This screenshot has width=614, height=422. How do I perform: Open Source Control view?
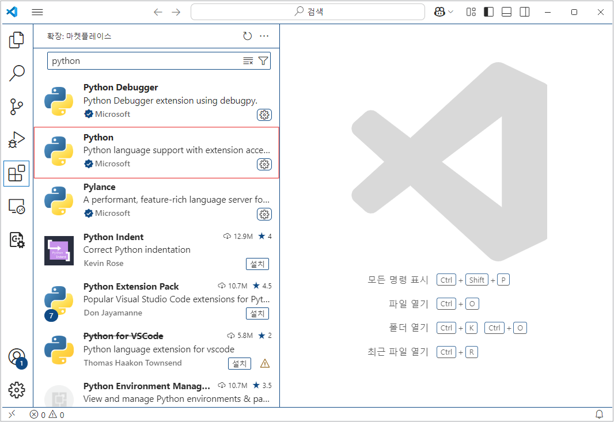tap(17, 107)
